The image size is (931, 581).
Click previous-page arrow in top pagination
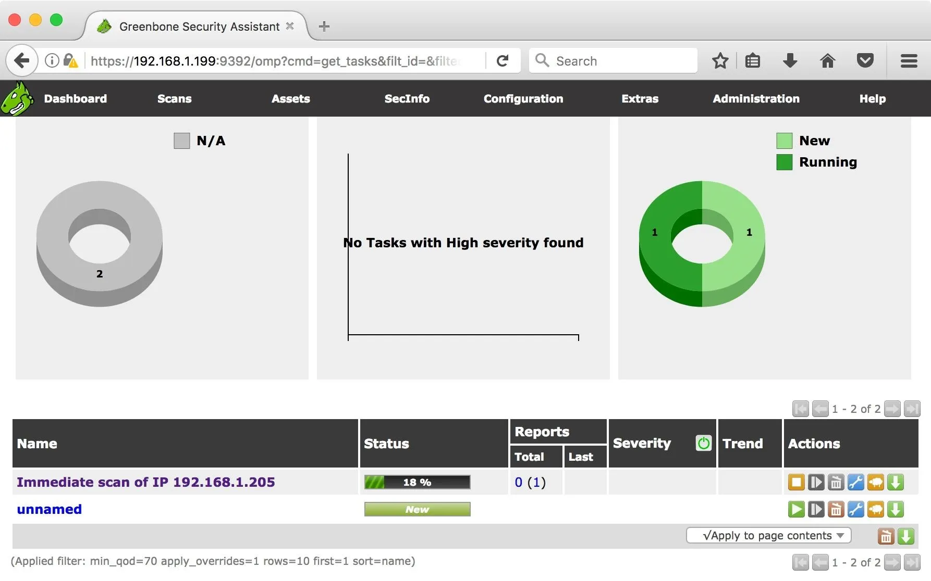pyautogui.click(x=820, y=409)
